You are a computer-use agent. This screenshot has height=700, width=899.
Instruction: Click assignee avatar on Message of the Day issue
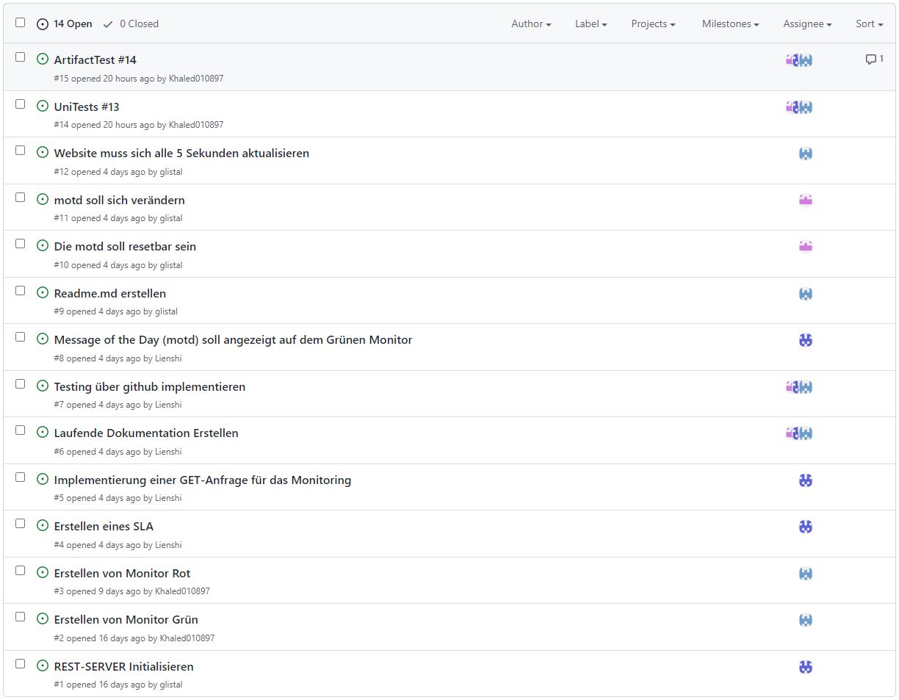coord(806,340)
